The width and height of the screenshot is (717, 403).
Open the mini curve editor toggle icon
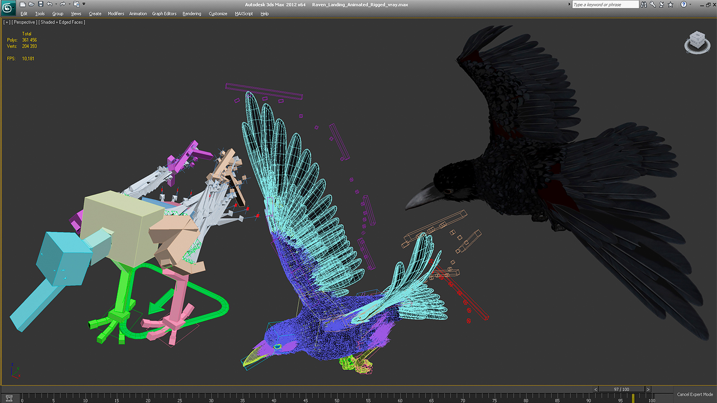[x=9, y=398]
